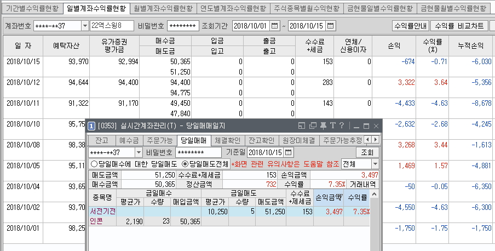This screenshot has width=495, height=251.
Task: Click 수수료+세금 value 283
Action: tap(327, 83)
